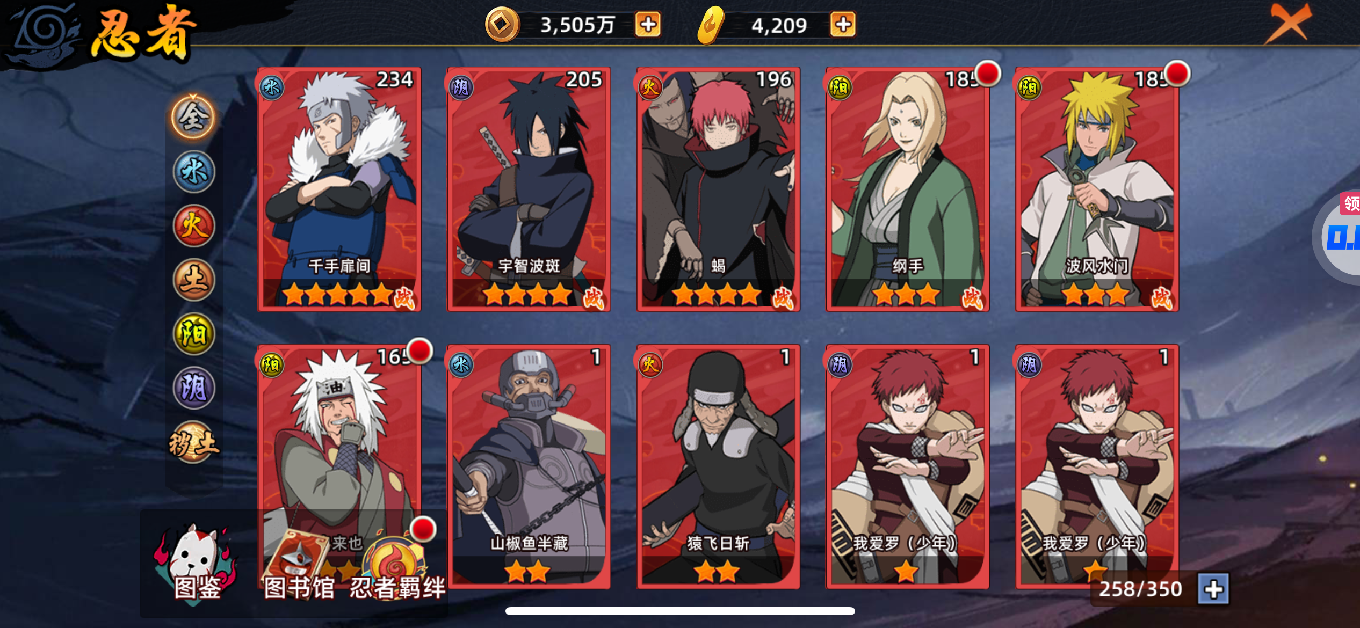Select the 蝎 Sasori card
Viewport: 1360px width, 628px height.
click(x=718, y=189)
